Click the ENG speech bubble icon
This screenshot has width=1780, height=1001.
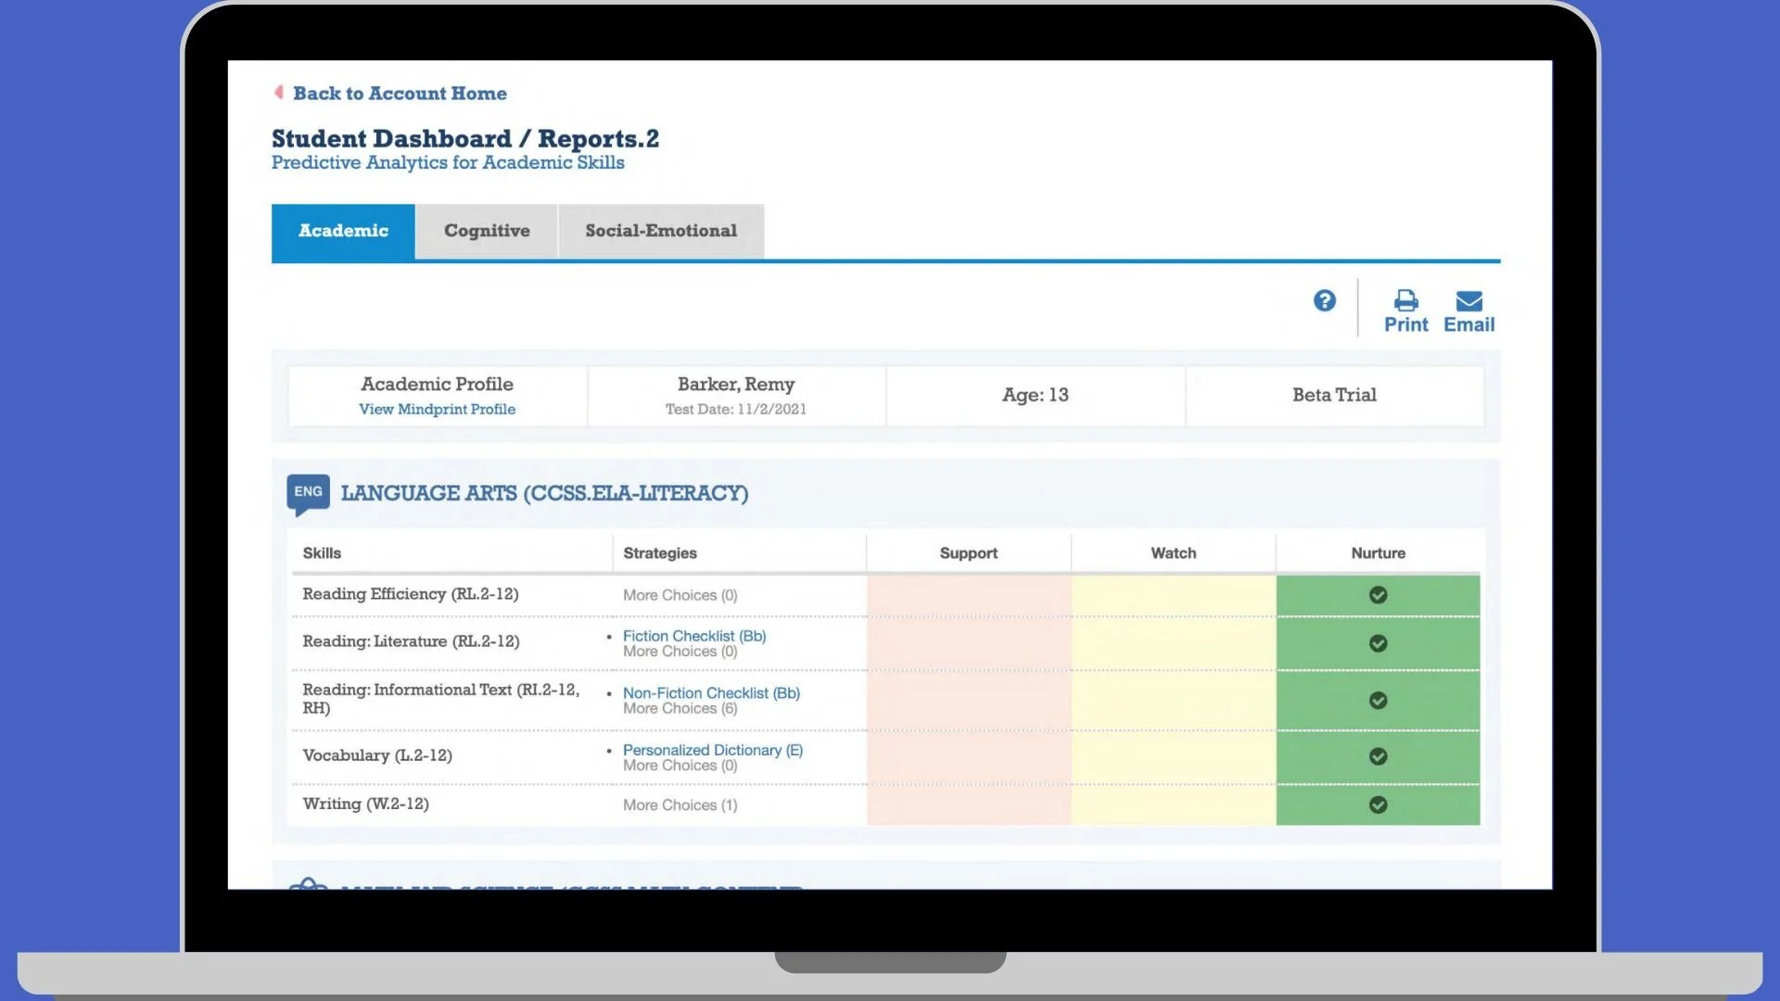click(x=308, y=493)
